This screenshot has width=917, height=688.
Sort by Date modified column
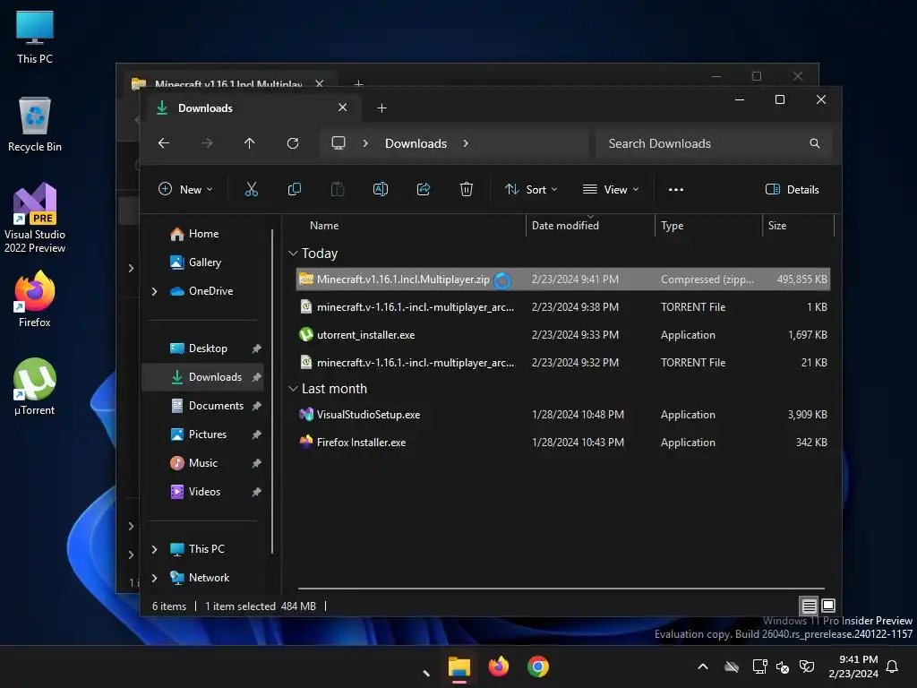[565, 226]
